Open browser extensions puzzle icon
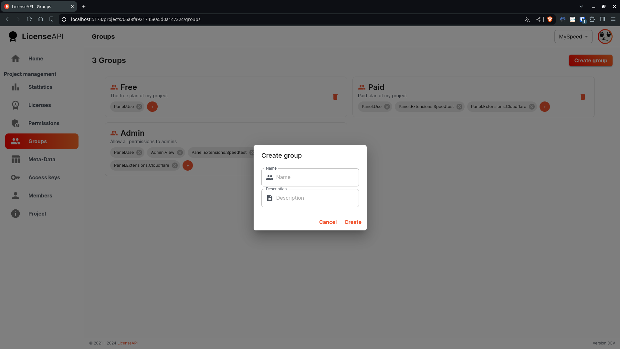The height and width of the screenshot is (349, 620). click(592, 19)
